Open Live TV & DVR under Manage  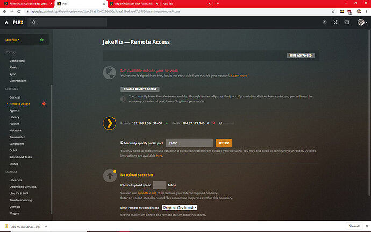coord(19,194)
